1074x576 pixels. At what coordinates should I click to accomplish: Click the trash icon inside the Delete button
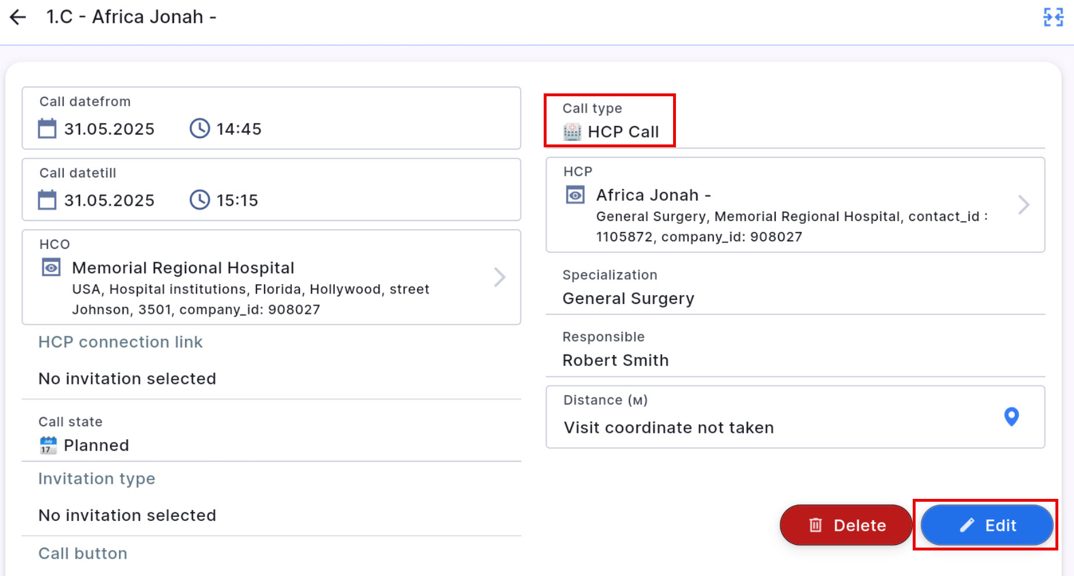[x=815, y=525]
